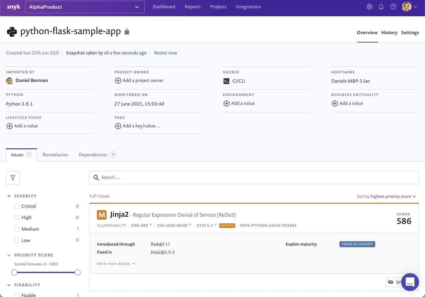The height and width of the screenshot is (297, 425).
Task: Click Add a project owner link
Action: point(143,81)
